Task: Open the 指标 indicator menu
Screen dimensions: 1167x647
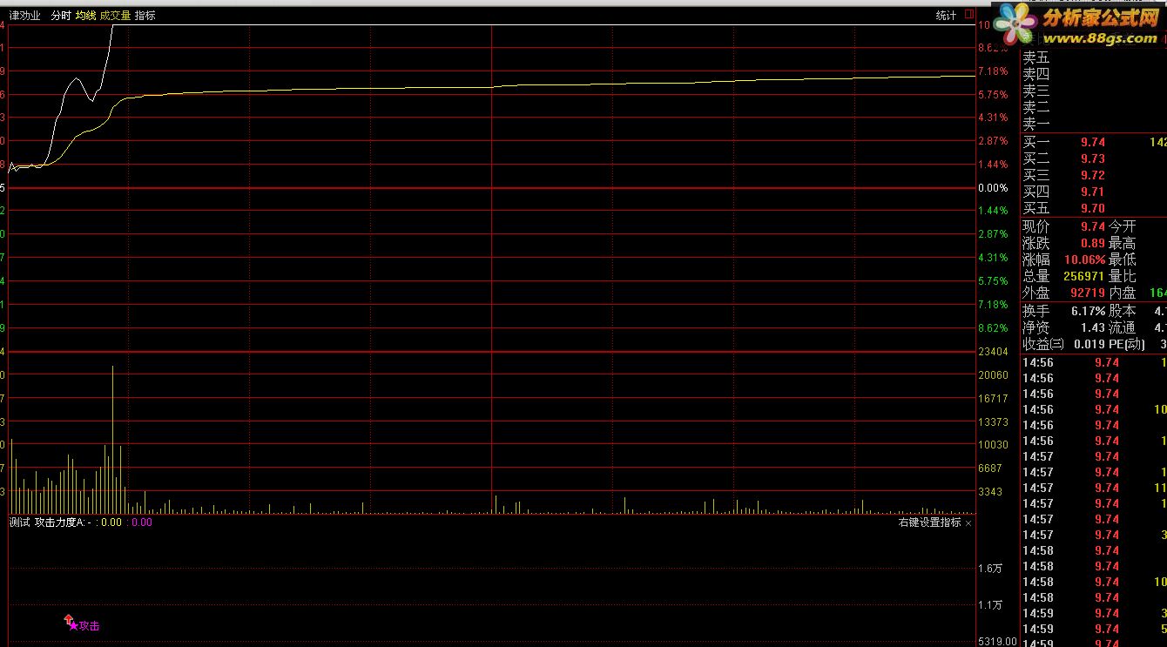Action: pyautogui.click(x=145, y=16)
